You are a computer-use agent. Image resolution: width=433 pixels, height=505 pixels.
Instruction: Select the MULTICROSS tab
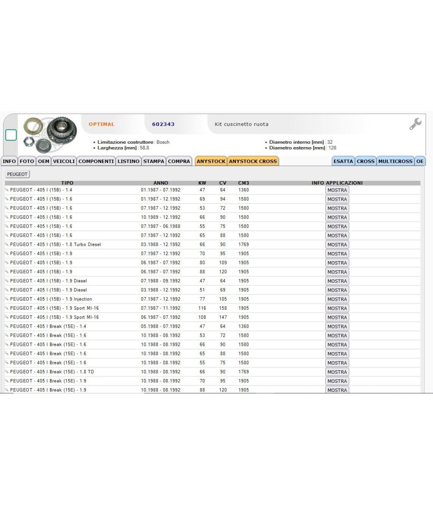click(395, 161)
